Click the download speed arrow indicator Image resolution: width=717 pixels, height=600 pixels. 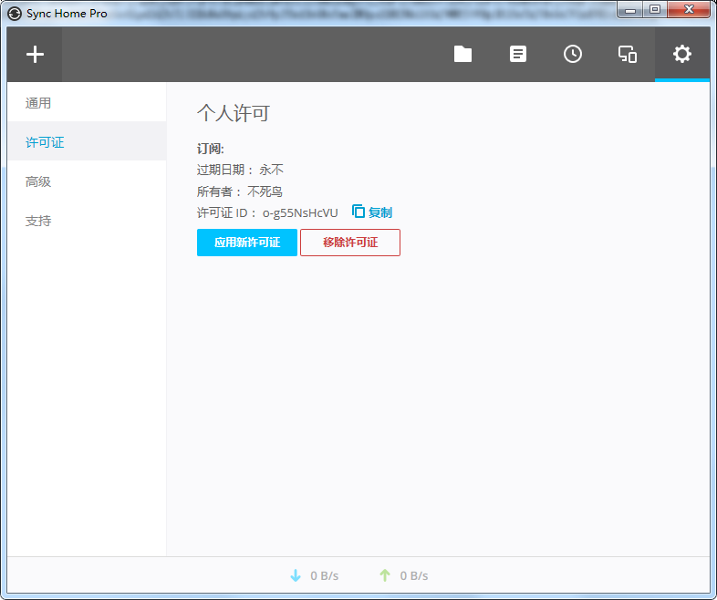[295, 575]
